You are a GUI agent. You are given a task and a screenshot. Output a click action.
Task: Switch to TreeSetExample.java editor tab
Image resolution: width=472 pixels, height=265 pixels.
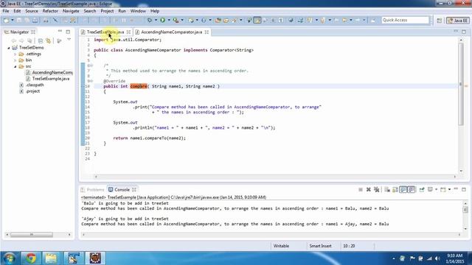click(105, 32)
